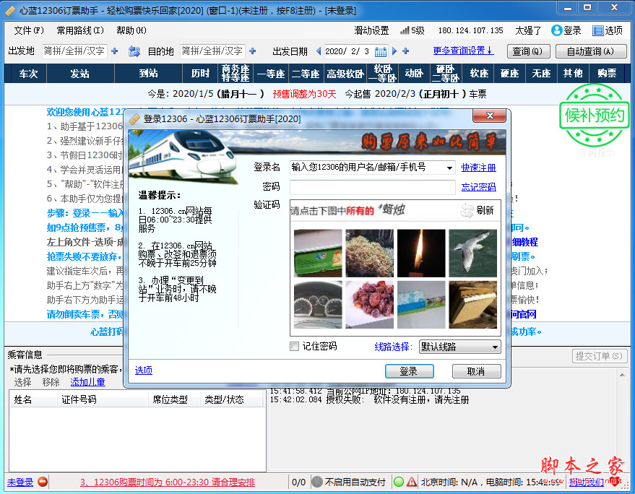Viewport: 635px width, 494px height.
Task: Click the 选择 passenger option
Action: (x=22, y=382)
